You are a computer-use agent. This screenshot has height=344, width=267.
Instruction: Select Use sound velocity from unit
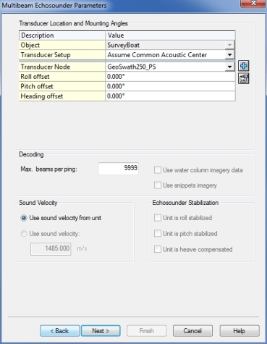pyautogui.click(x=24, y=218)
